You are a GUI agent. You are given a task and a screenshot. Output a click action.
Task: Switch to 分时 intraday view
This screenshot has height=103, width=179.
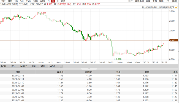(x=3, y=1)
